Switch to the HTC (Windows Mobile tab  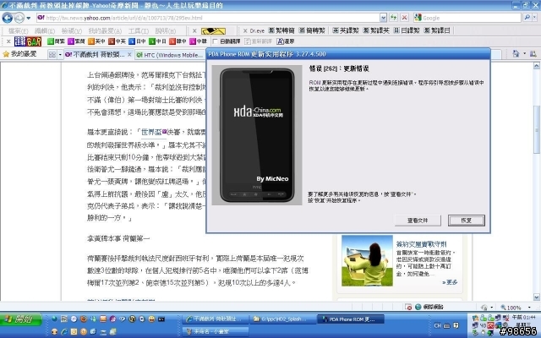click(170, 55)
